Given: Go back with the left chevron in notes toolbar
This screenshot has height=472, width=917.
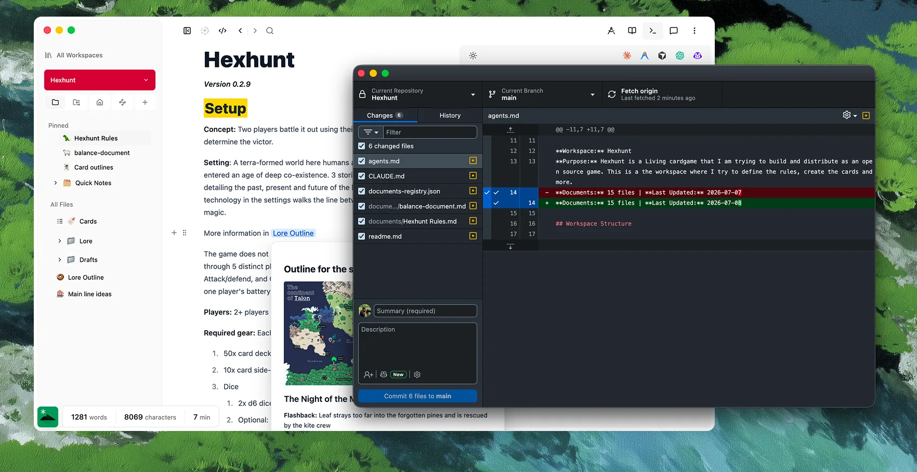Looking at the screenshot, I should (x=240, y=31).
